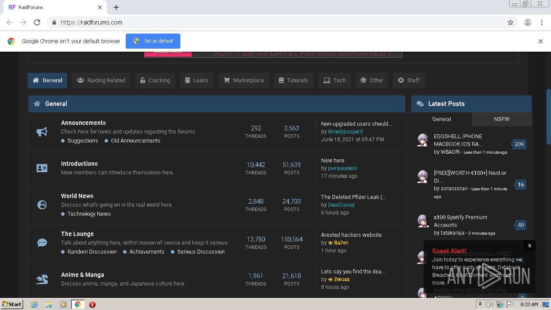The width and height of the screenshot is (551, 310).
Task: View Smellypooper3's profile
Action: 345,132
